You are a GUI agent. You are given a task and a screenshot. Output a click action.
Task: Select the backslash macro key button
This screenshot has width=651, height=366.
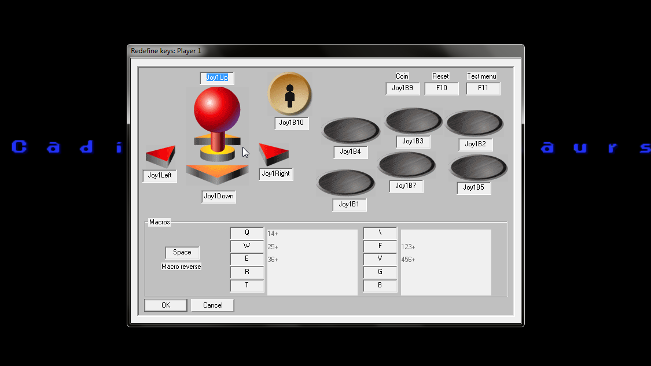click(x=380, y=232)
